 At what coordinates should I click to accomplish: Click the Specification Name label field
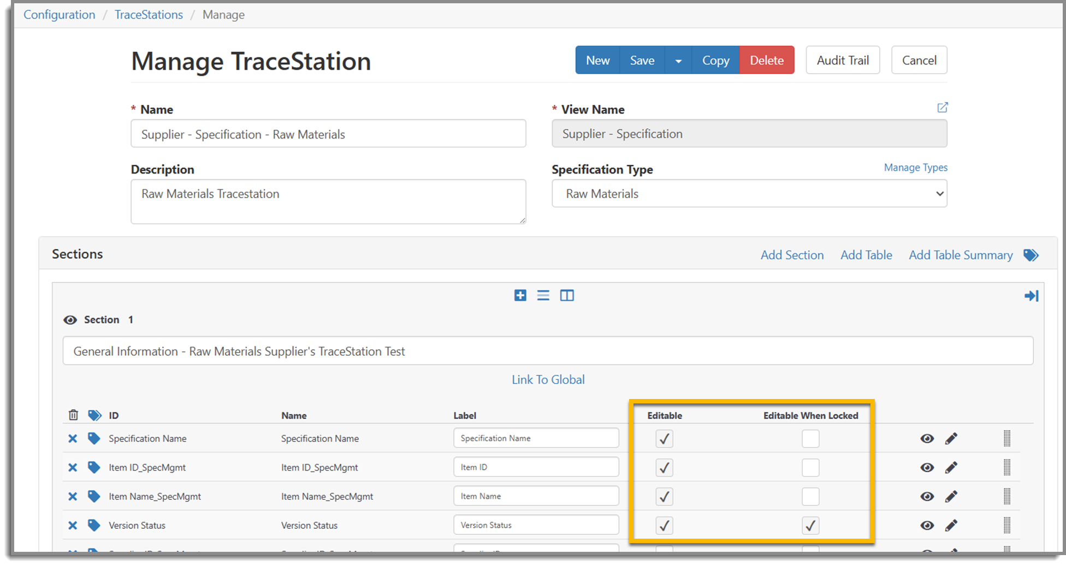pyautogui.click(x=536, y=438)
